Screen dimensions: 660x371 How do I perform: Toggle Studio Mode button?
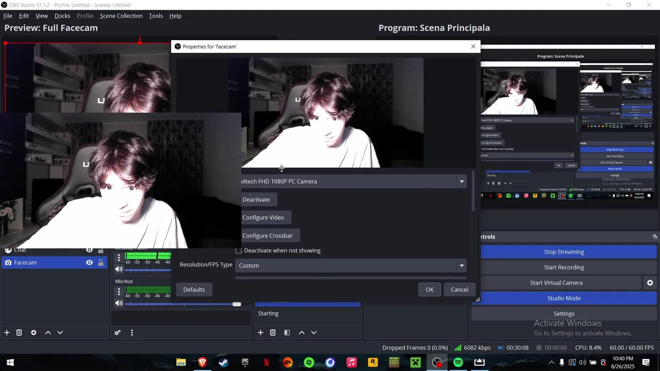click(x=564, y=298)
